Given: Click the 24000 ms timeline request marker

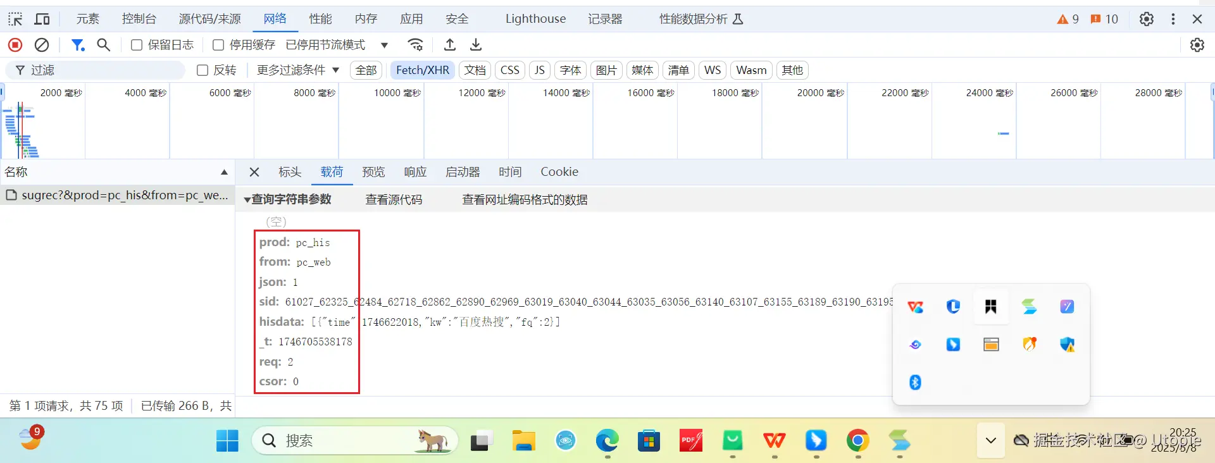Looking at the screenshot, I should coord(1003,133).
